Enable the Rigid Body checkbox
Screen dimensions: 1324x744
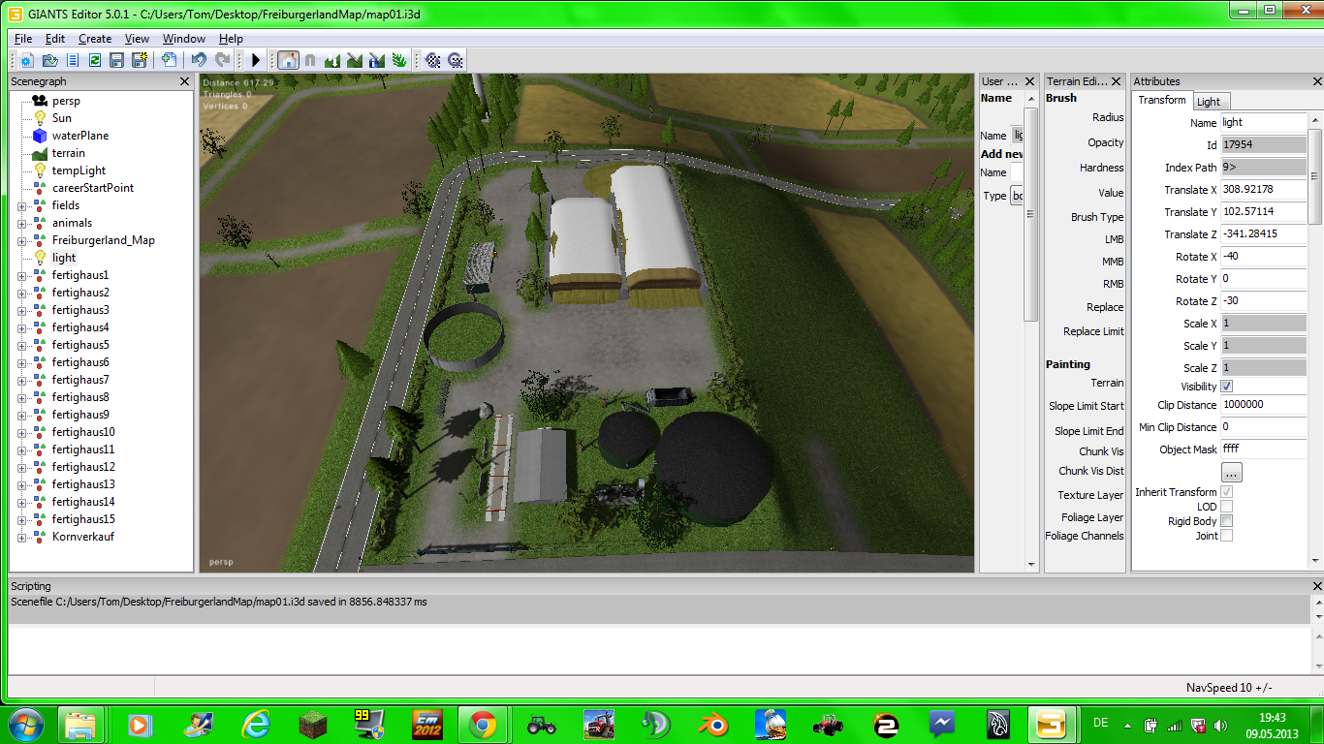(1226, 521)
